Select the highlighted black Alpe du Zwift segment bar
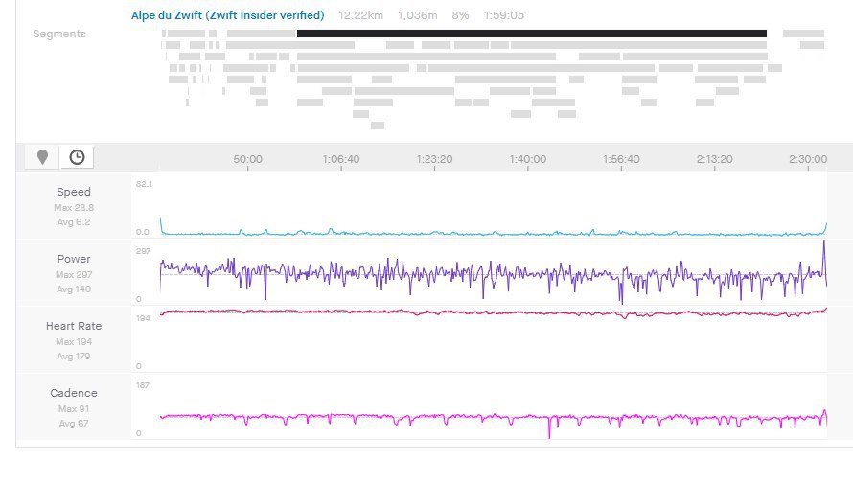 (532, 34)
